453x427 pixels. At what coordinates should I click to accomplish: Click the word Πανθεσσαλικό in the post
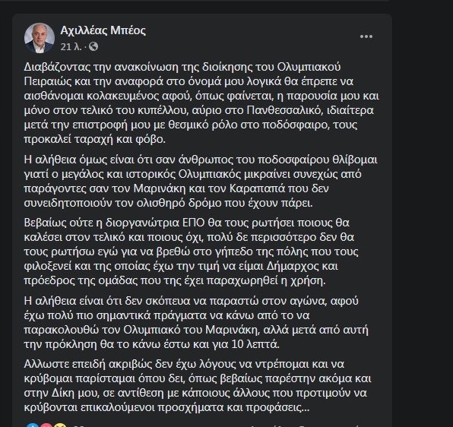pos(284,110)
